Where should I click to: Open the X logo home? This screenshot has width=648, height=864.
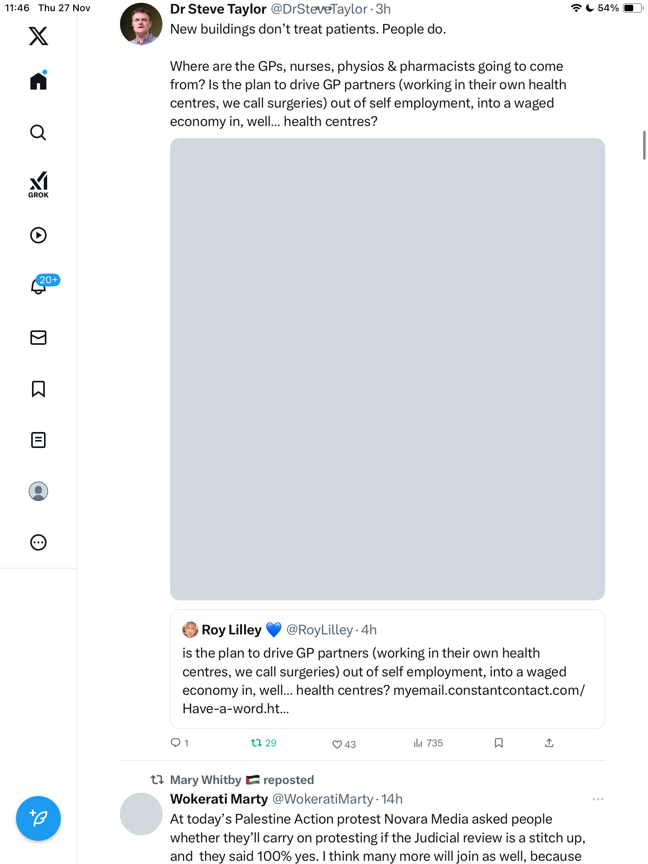pos(38,36)
